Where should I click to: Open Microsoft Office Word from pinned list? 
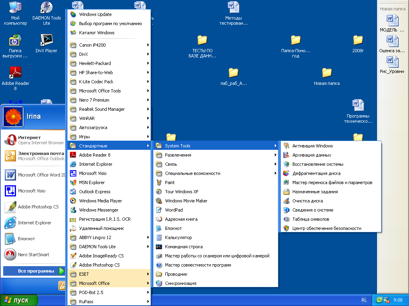[x=34, y=175]
